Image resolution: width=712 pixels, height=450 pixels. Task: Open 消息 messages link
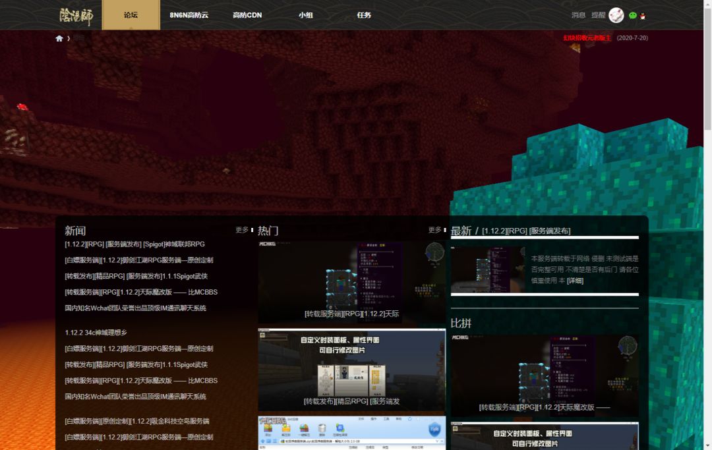click(x=578, y=15)
